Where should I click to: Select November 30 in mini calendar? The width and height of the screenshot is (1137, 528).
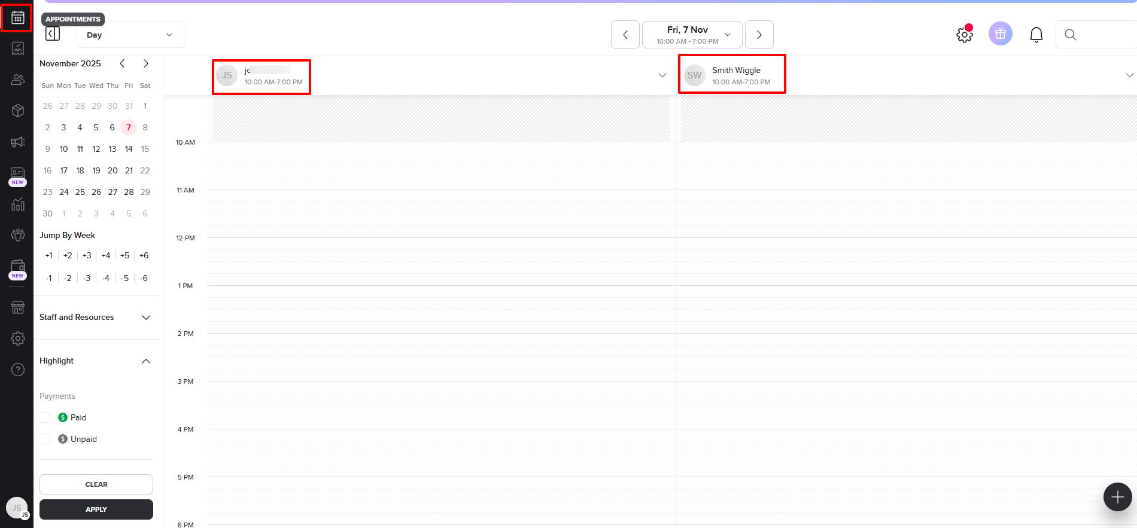coord(47,213)
